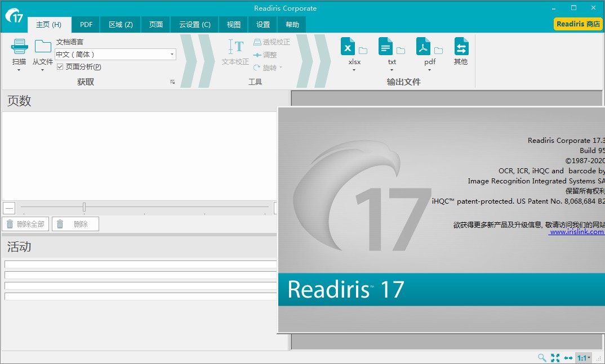Click the magnifier zoom icon in status bar
Image resolution: width=605 pixels, height=364 pixels.
point(542,358)
